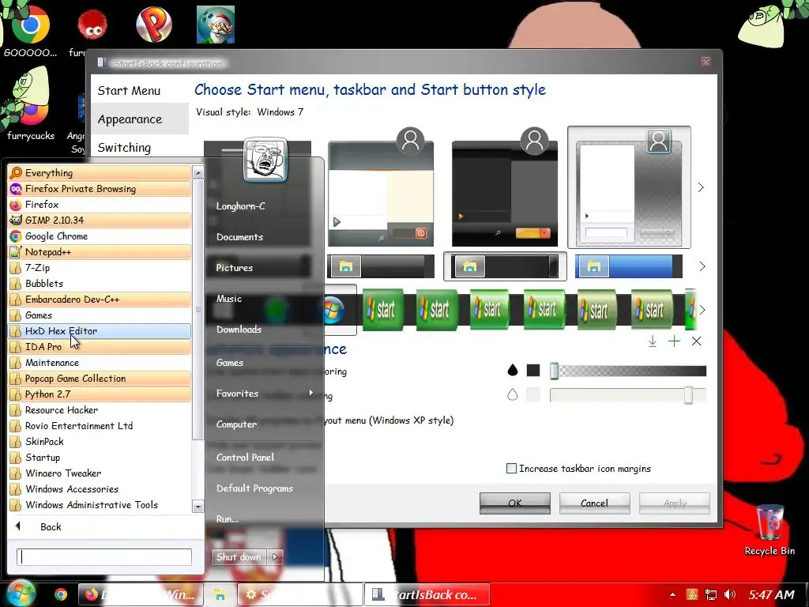
Task: Open Google Chrome from programs list
Action: coord(100,236)
